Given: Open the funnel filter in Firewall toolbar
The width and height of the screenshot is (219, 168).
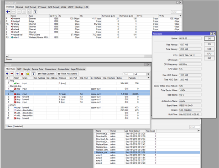Looking at the screenshot, I should 33,74.
